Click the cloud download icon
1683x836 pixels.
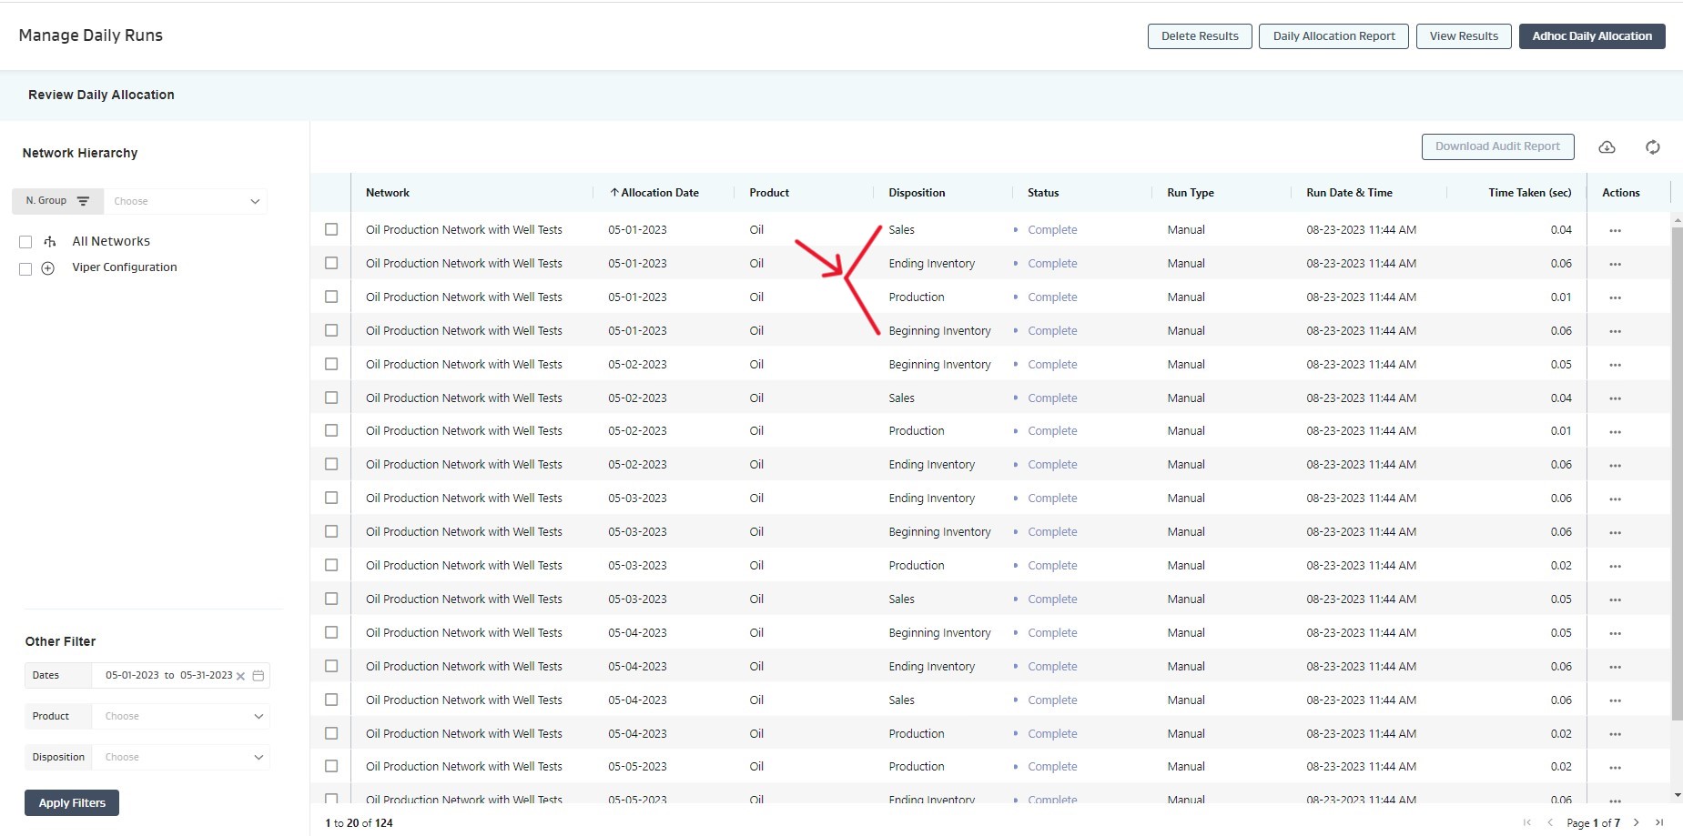[x=1607, y=147]
